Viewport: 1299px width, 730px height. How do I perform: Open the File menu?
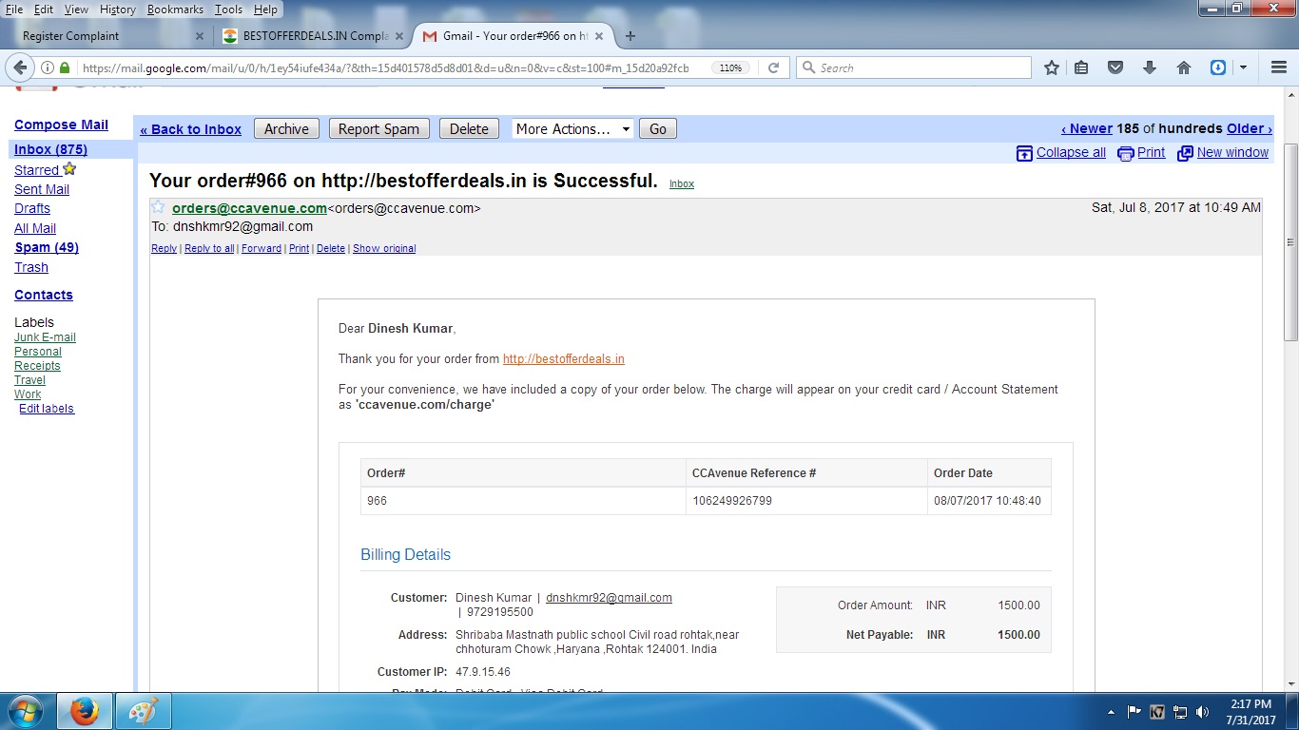coord(14,10)
